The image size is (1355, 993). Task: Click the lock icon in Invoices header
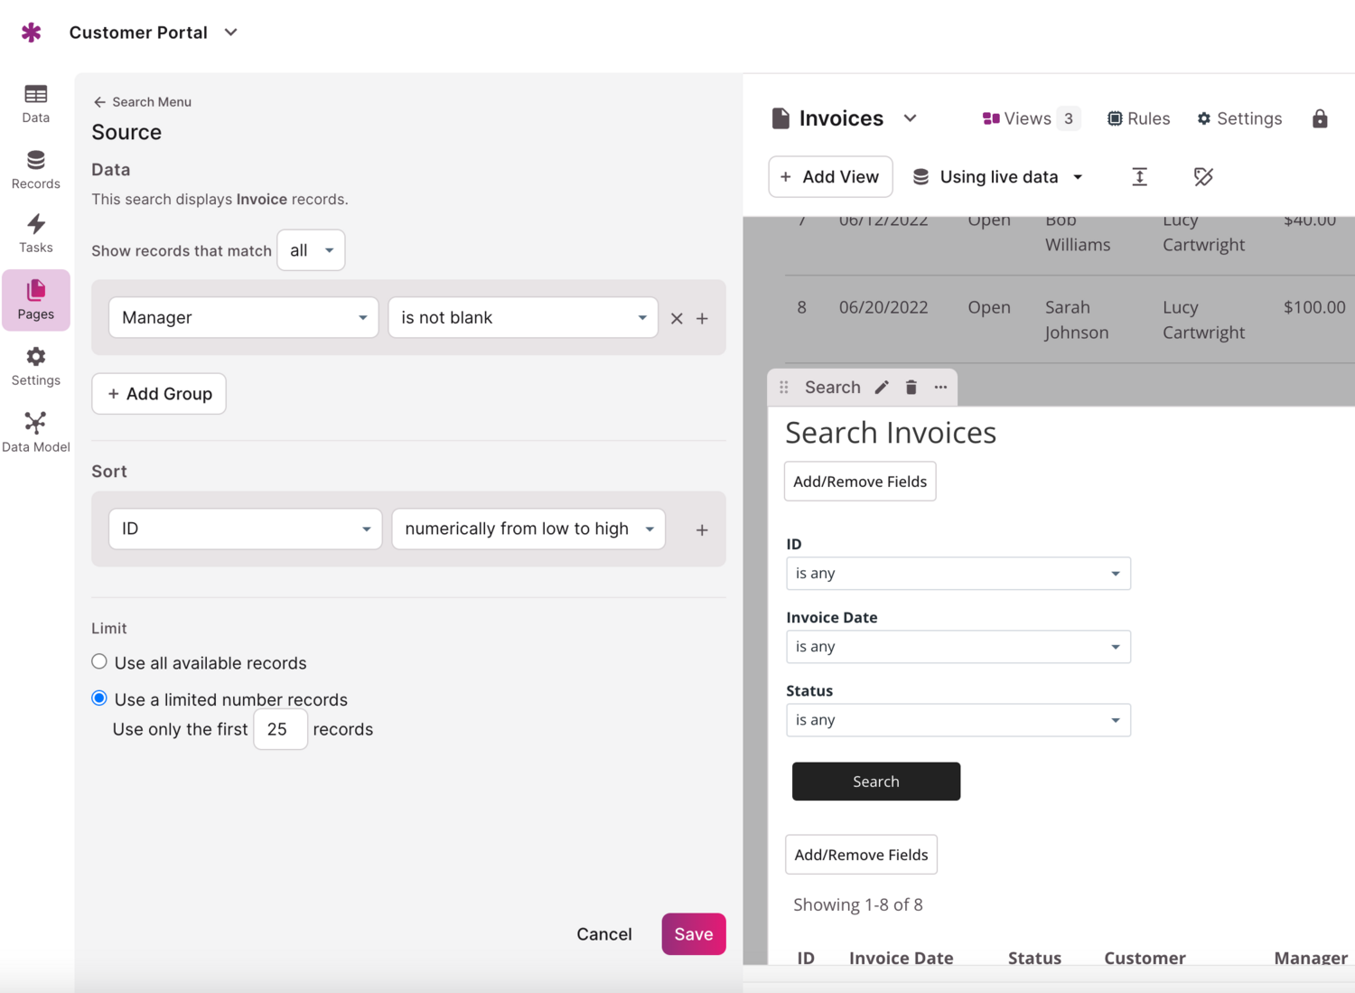coord(1320,118)
